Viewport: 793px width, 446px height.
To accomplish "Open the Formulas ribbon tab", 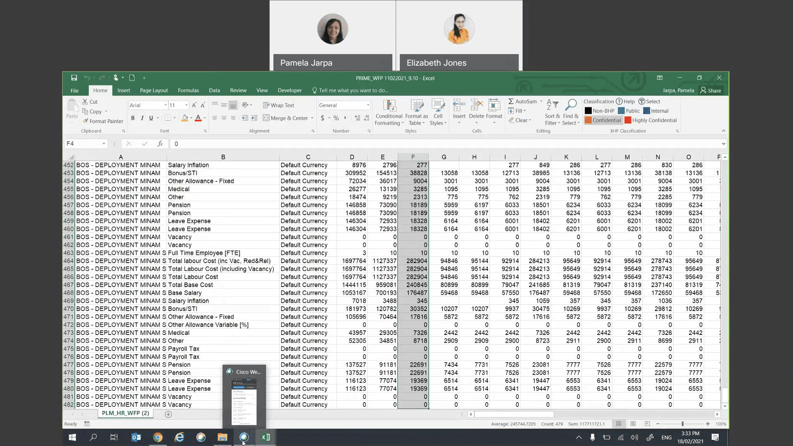I will click(188, 90).
